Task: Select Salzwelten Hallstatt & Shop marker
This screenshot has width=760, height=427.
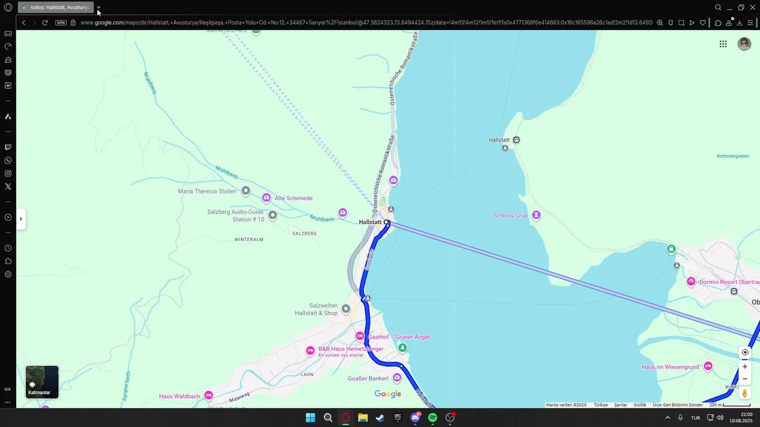Action: (x=346, y=309)
